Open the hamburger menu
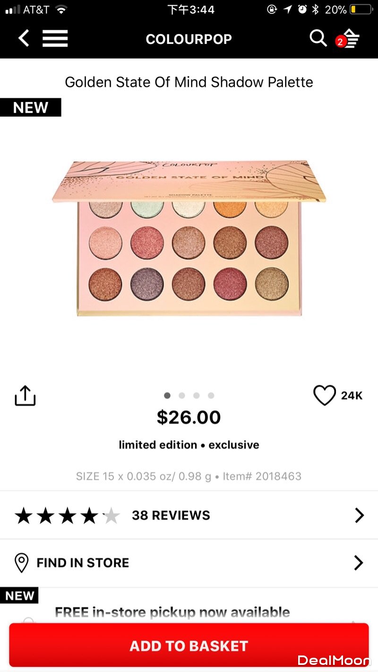Image resolution: width=378 pixels, height=672 pixels. (55, 38)
